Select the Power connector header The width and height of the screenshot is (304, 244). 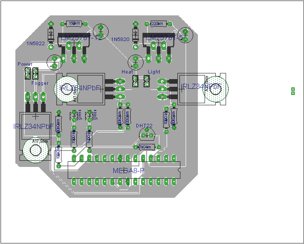pyautogui.click(x=31, y=73)
